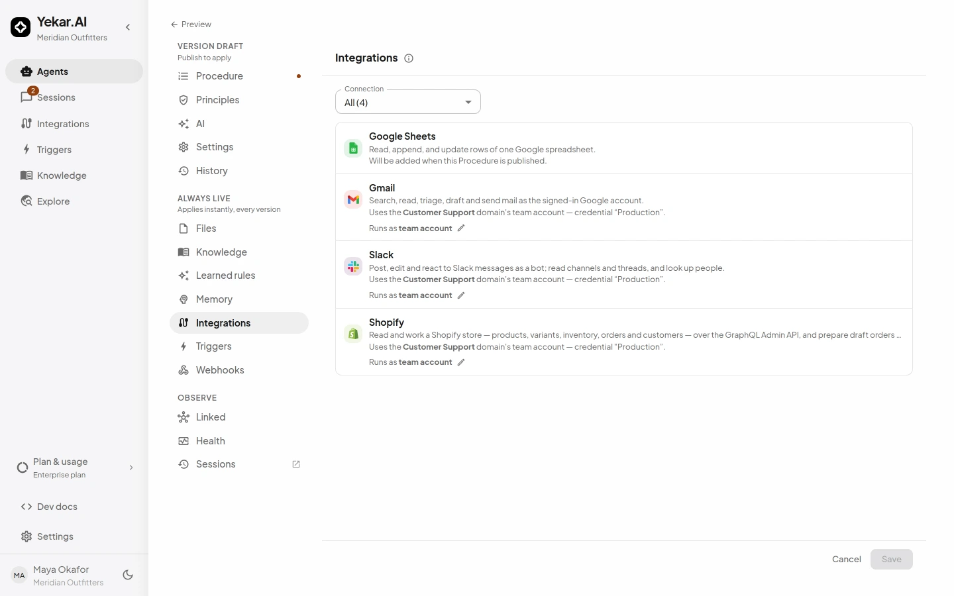This screenshot has height=596, width=954.
Task: Open the Webhooks section
Action: coord(239,370)
